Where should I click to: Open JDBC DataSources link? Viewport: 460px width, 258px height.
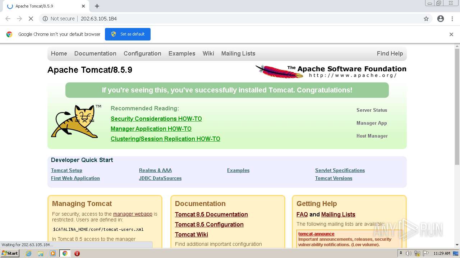click(160, 178)
